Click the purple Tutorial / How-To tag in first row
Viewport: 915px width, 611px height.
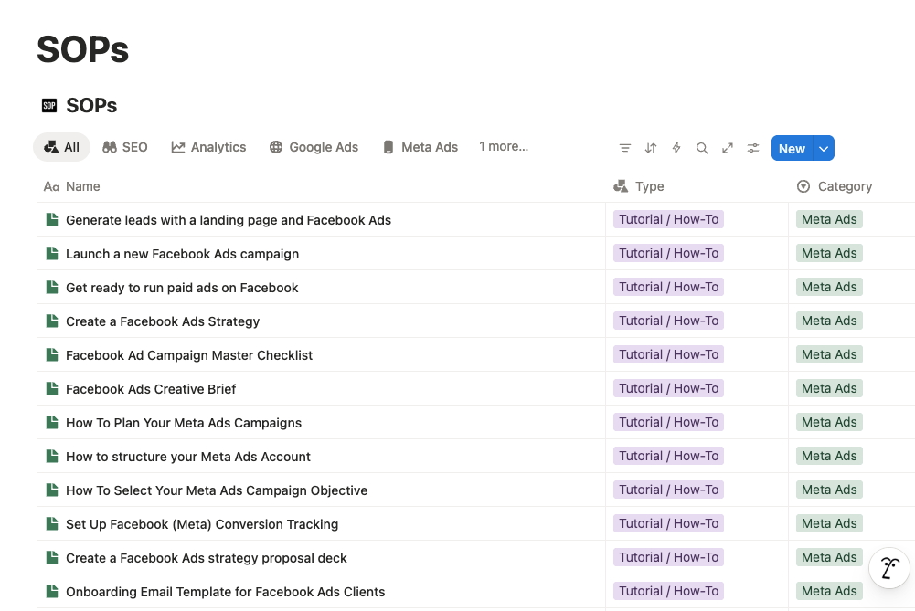(x=668, y=219)
